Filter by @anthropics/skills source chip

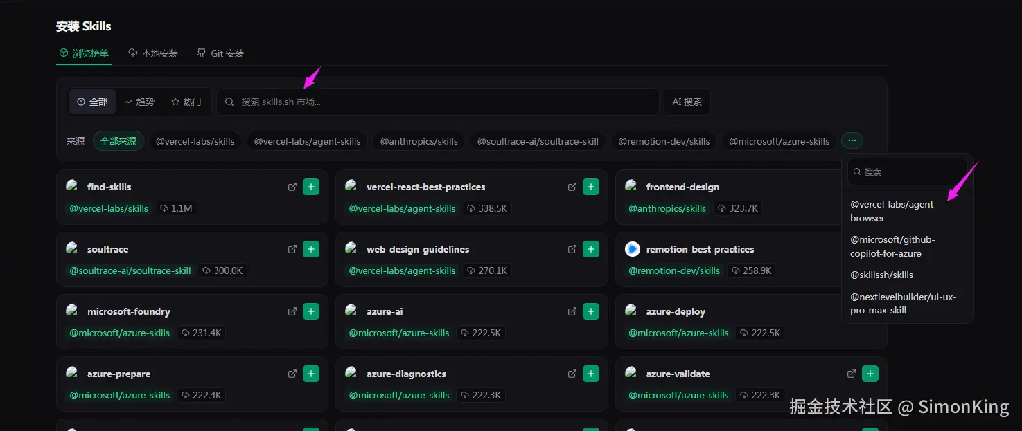click(x=419, y=141)
